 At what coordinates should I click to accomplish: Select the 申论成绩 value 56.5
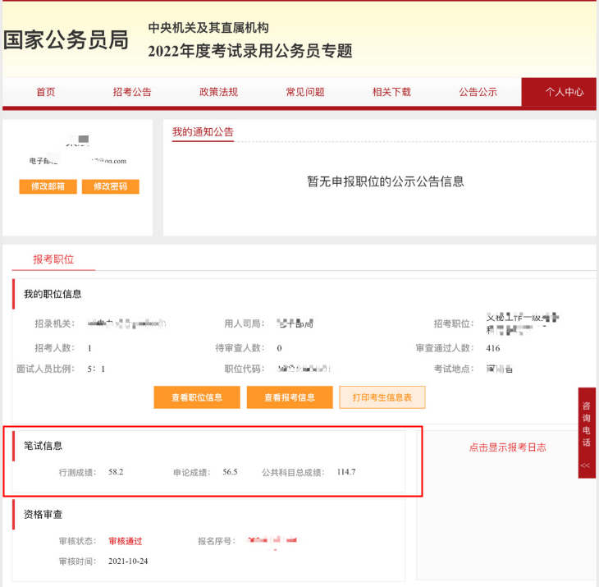[x=230, y=472]
